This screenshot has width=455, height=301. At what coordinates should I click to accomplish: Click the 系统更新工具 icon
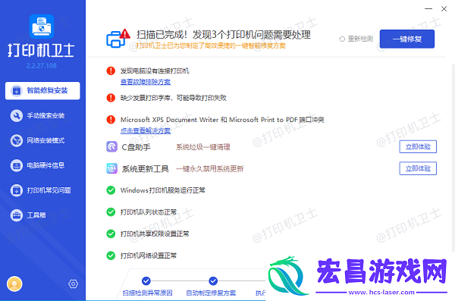point(111,168)
